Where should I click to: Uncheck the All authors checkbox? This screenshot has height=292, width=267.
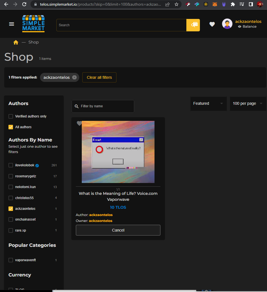[x=11, y=127]
